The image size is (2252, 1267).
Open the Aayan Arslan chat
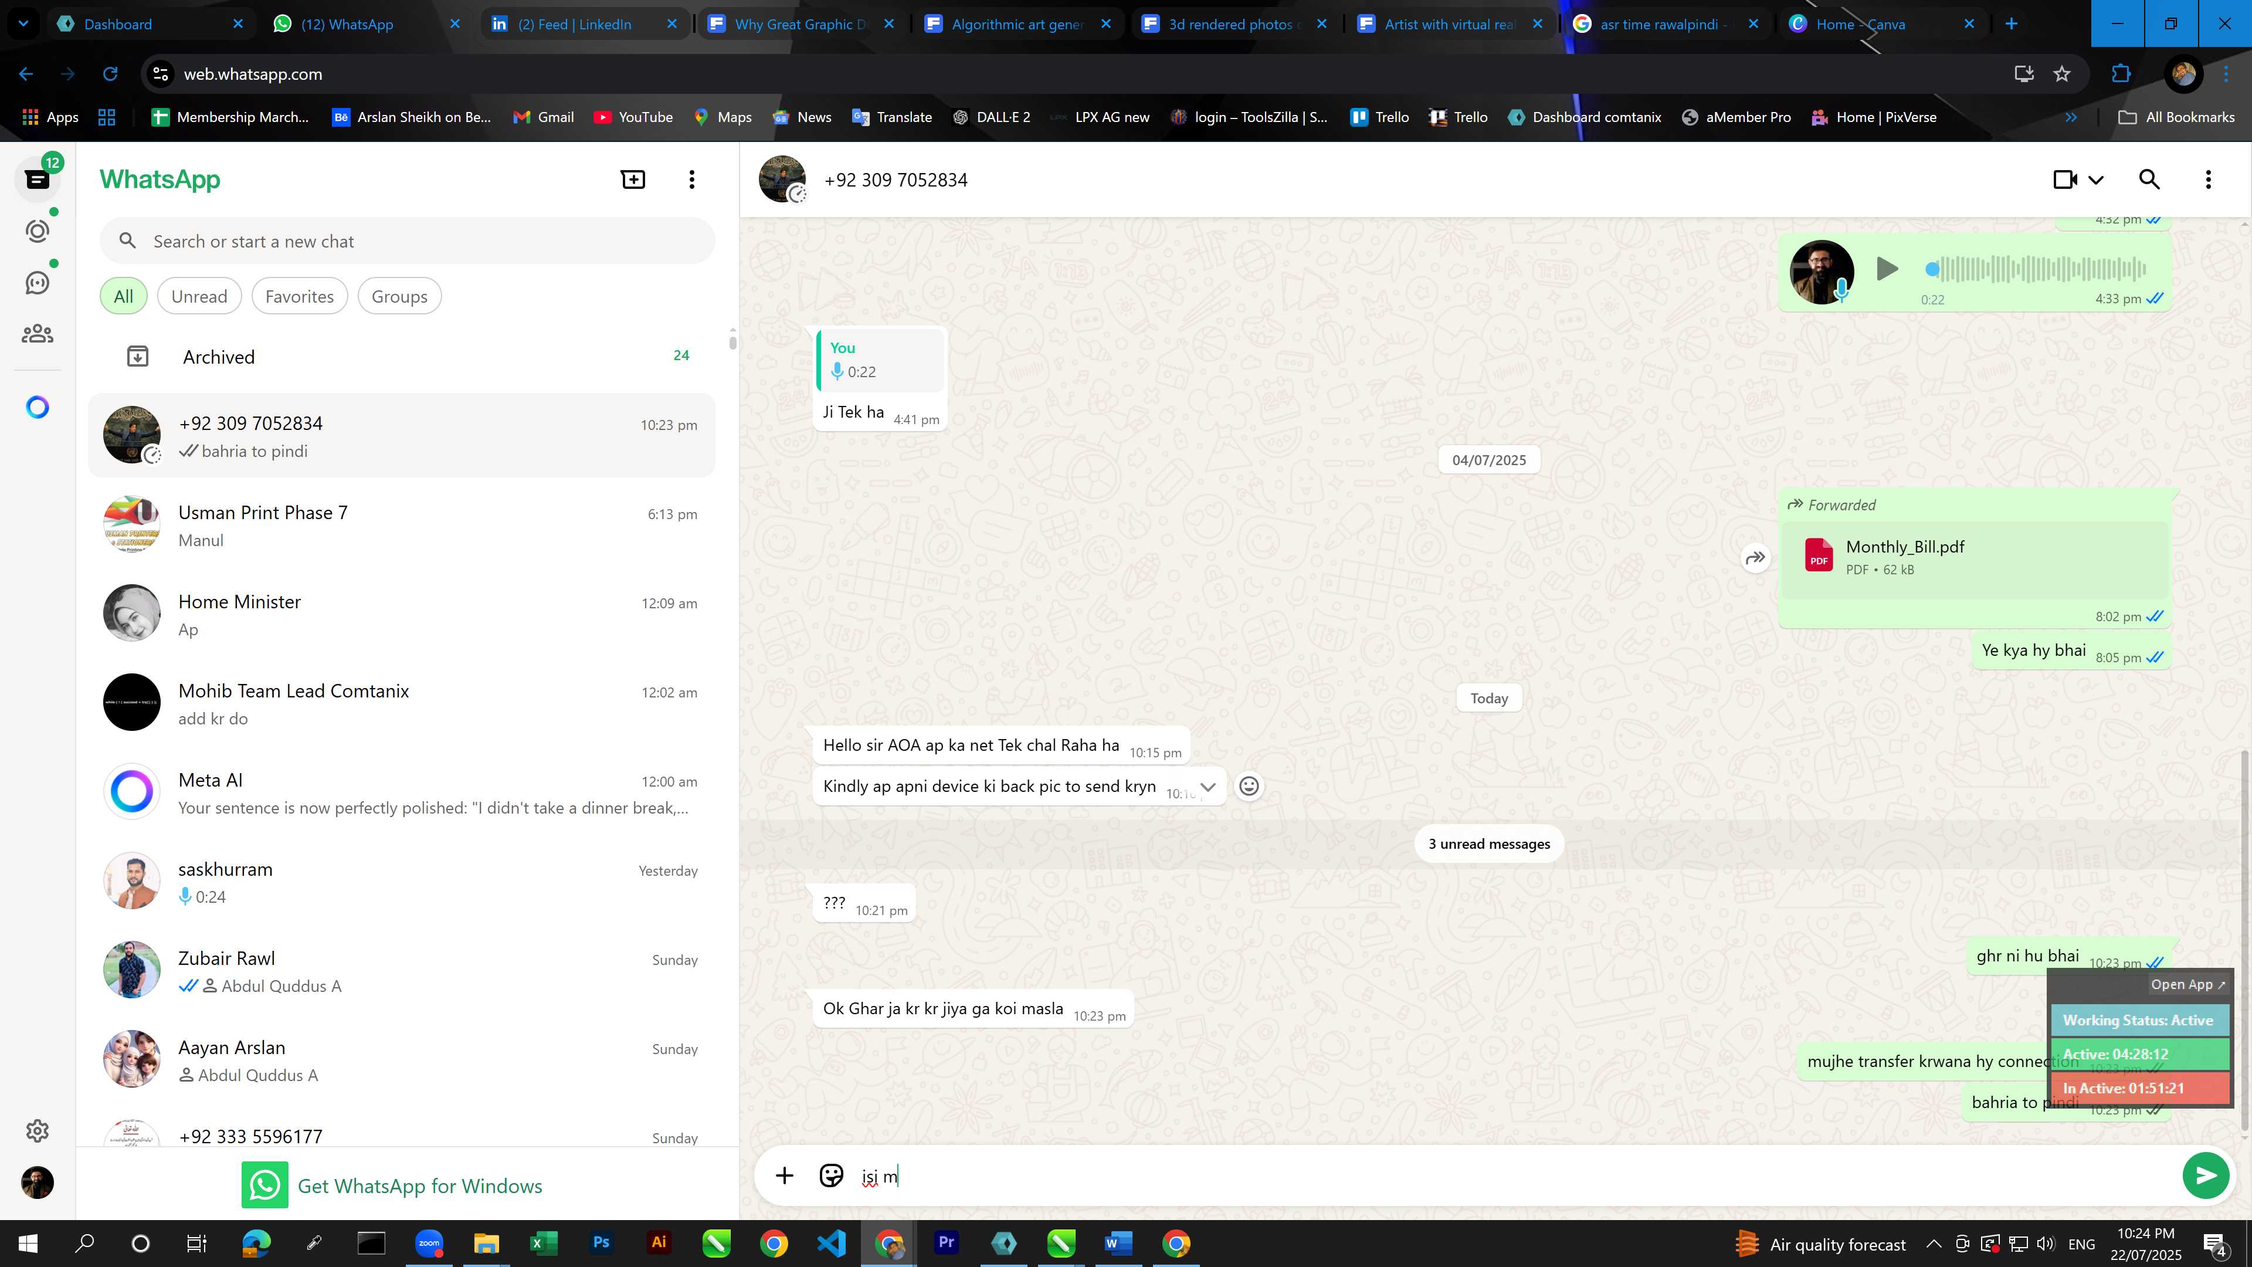click(402, 1060)
